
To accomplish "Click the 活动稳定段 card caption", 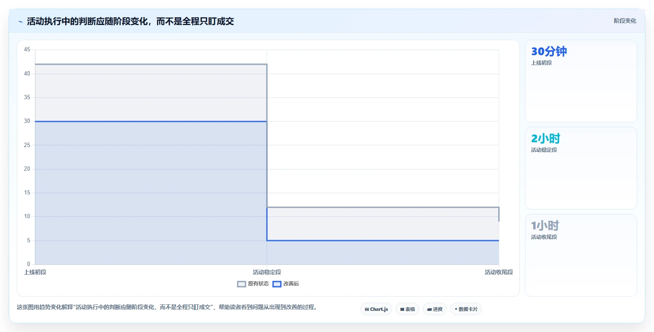I will [544, 150].
